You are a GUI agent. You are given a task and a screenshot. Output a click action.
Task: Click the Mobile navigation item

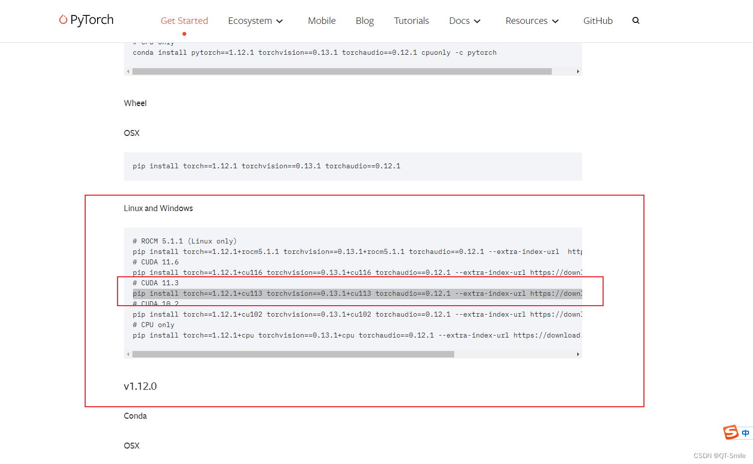tap(322, 20)
